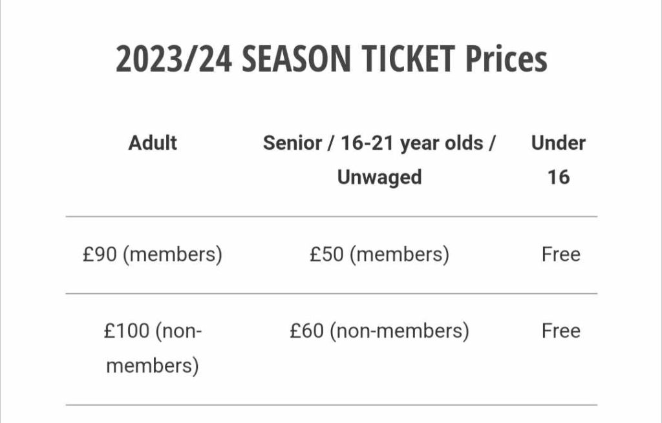Screen dimensions: 662x423
Task: Select the £50 (members) senior price
Action: 379,254
